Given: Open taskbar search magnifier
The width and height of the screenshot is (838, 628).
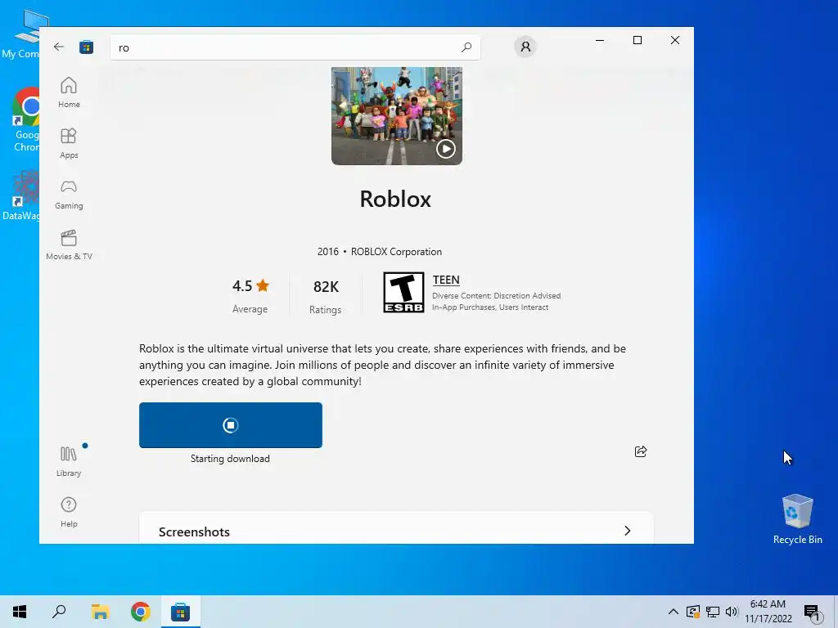Looking at the screenshot, I should click(59, 612).
